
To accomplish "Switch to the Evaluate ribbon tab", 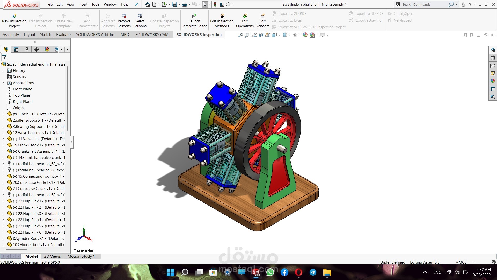I will pyautogui.click(x=63, y=35).
